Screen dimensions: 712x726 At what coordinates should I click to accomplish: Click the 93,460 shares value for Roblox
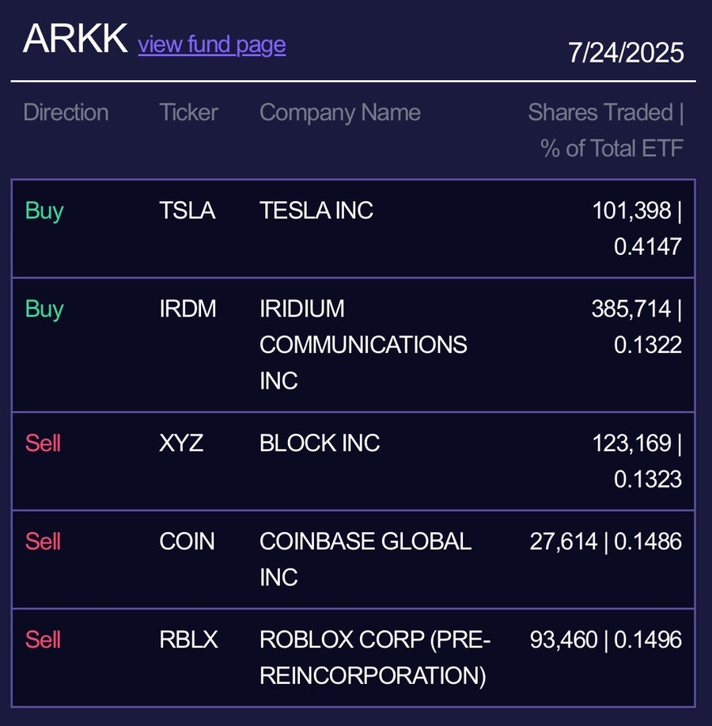pyautogui.click(x=563, y=640)
